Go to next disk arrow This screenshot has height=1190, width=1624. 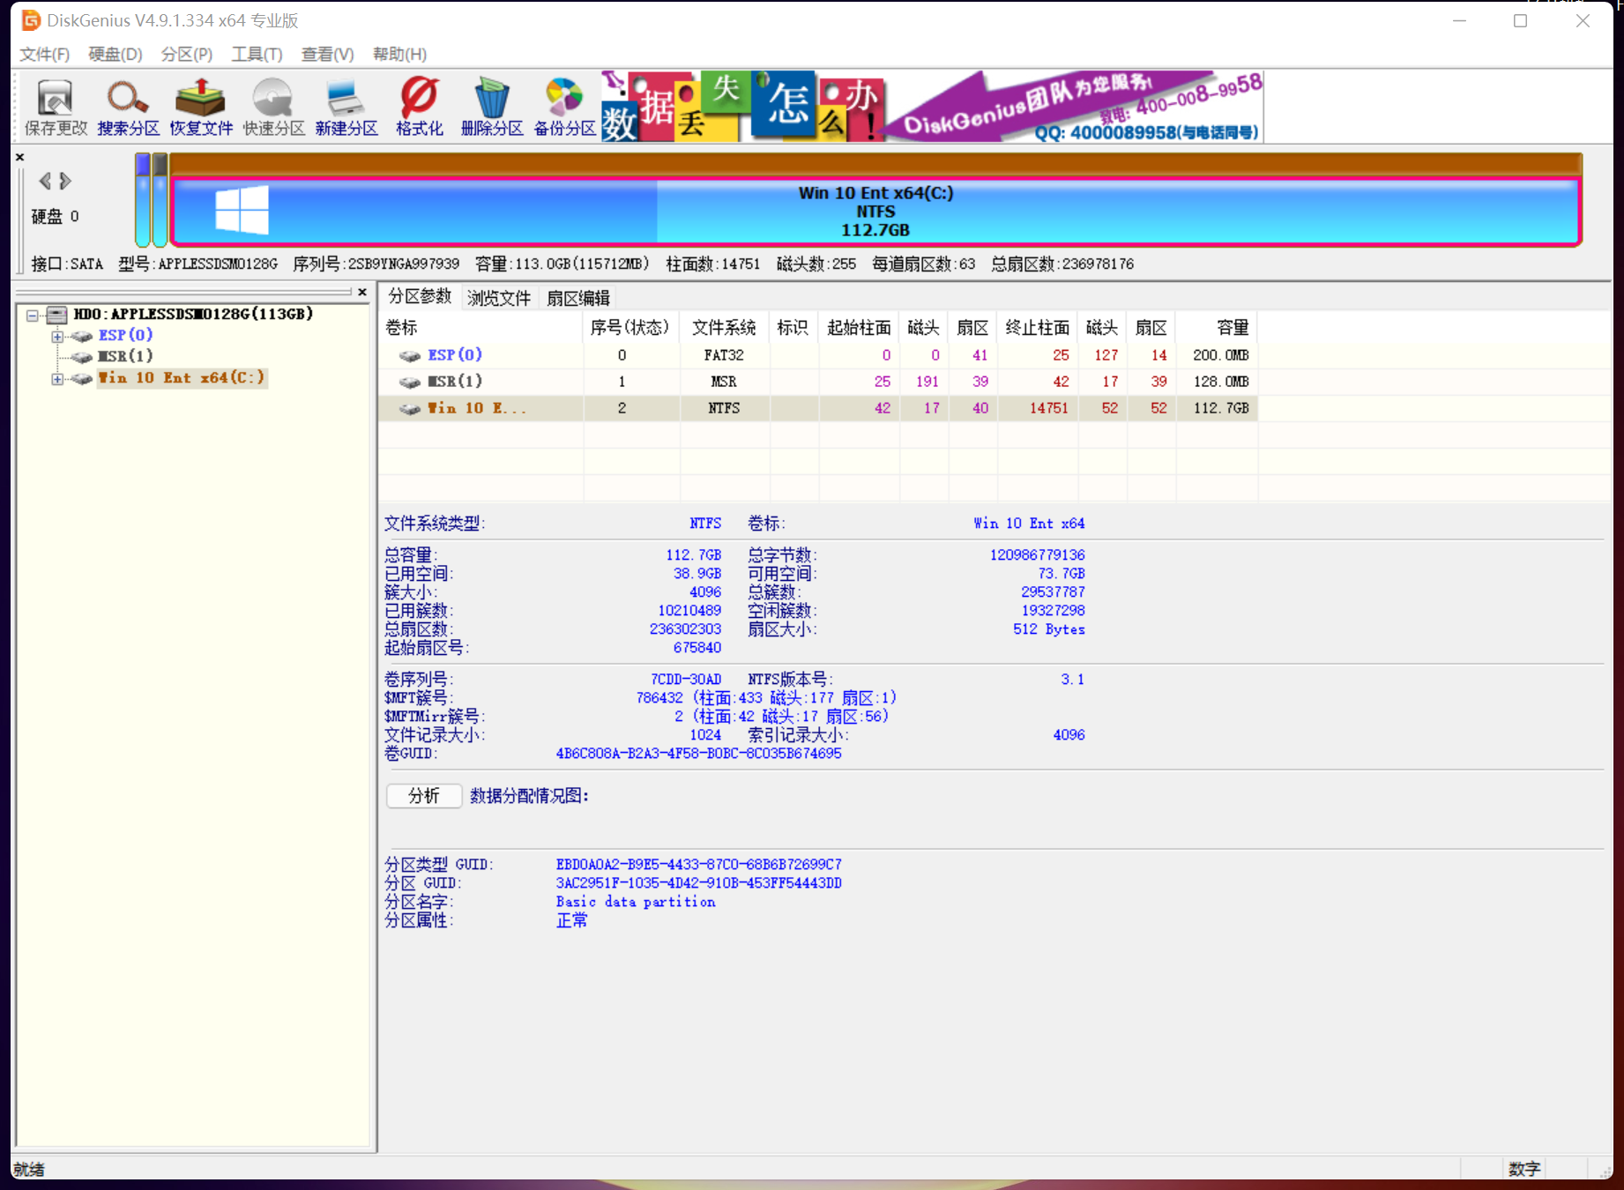click(64, 181)
